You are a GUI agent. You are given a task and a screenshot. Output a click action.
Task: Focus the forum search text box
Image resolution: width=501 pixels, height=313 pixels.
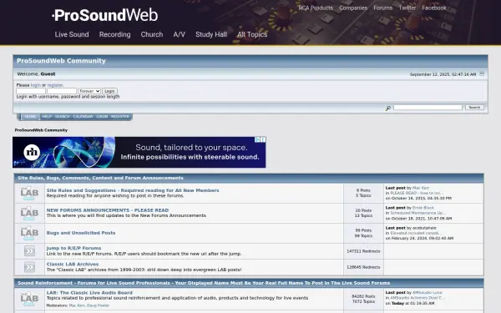click(x=428, y=108)
